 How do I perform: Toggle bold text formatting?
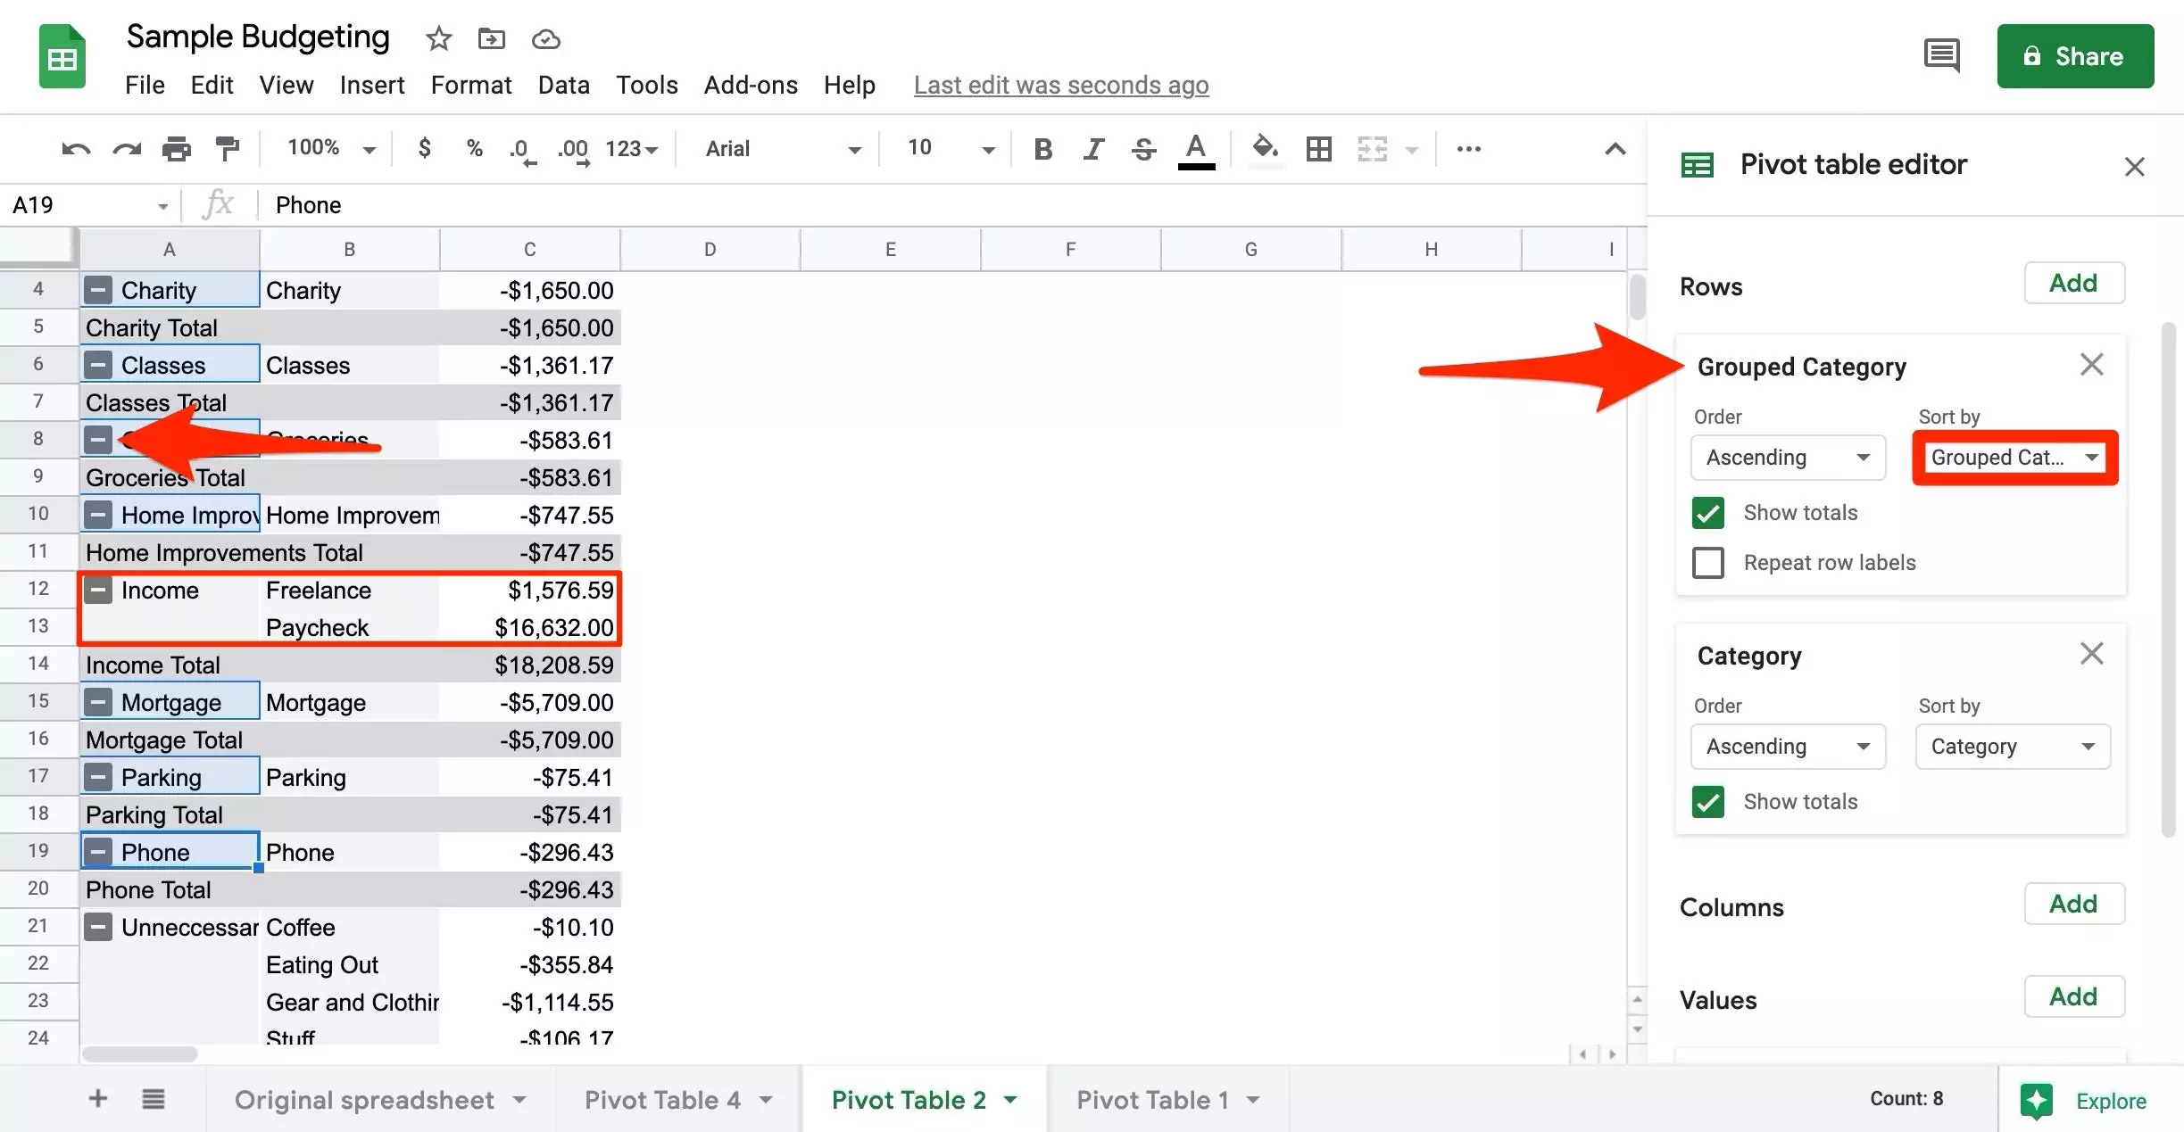click(1042, 149)
